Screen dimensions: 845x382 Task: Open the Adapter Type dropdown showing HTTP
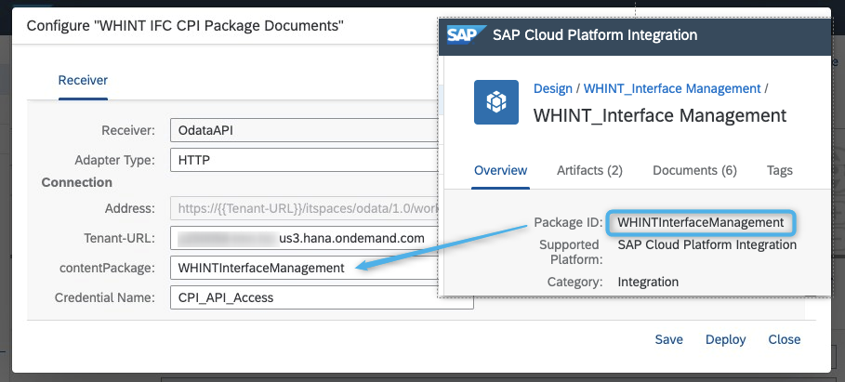click(x=304, y=160)
